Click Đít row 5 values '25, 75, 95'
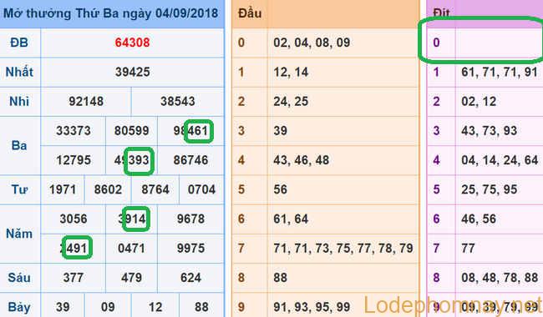 489,189
